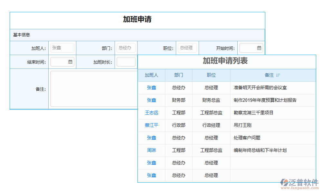Select 王志远 in the application list
The width and height of the screenshot is (322, 193).
(151, 113)
